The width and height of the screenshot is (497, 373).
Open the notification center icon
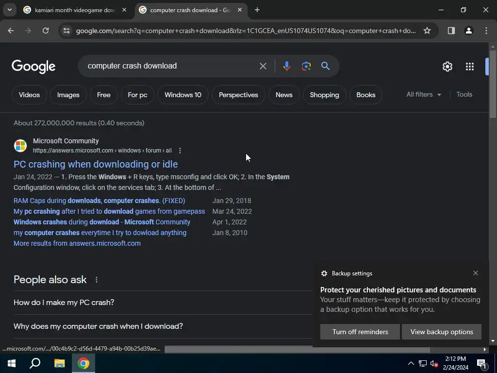point(481,363)
